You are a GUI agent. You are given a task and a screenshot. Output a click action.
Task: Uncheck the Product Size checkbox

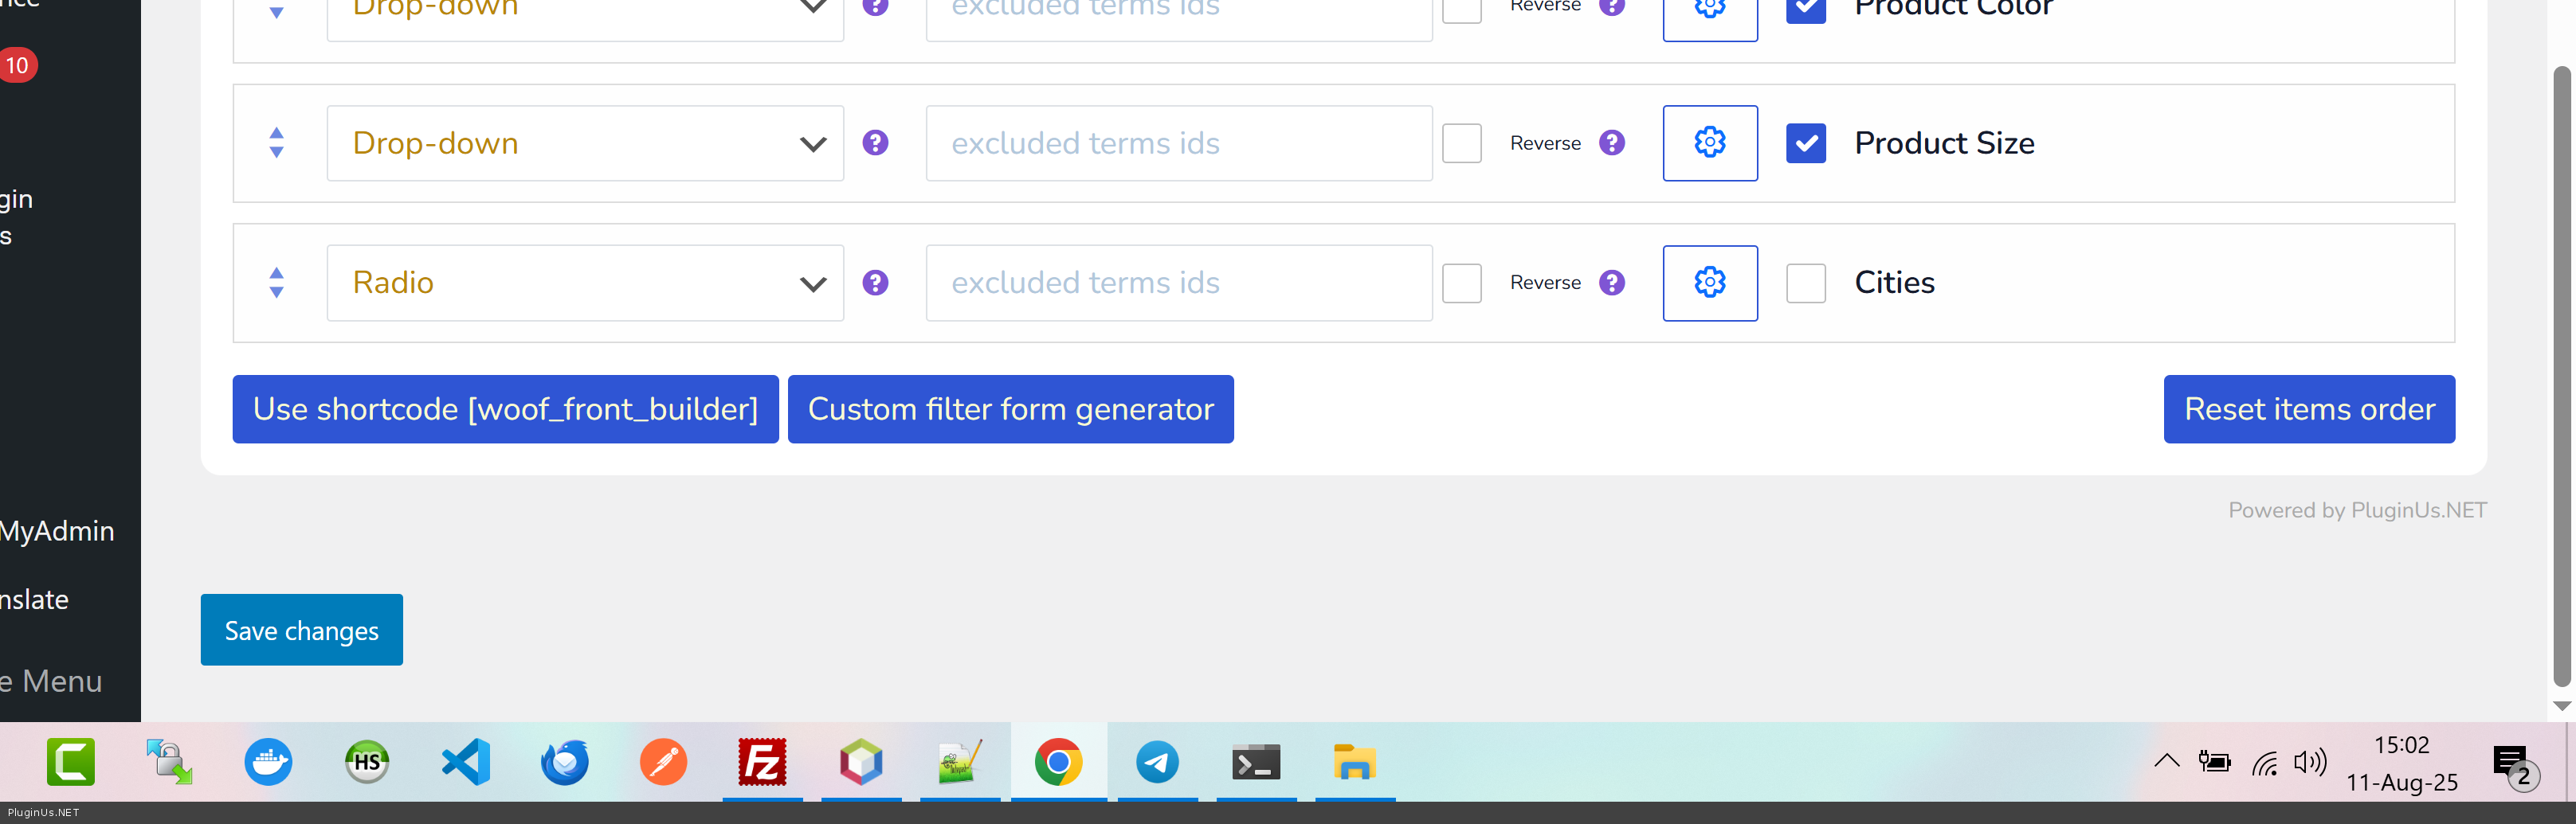(1805, 143)
